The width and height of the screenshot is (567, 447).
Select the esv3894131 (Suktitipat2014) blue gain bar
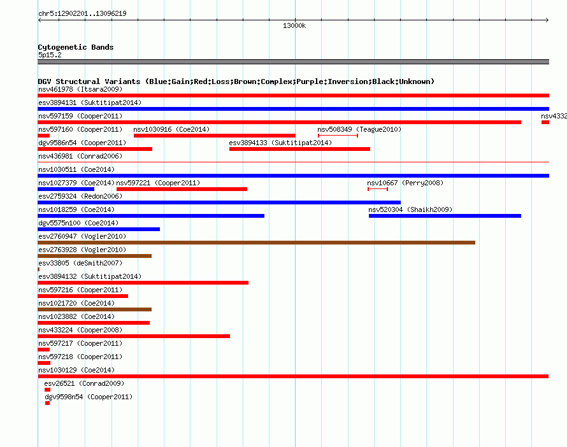click(x=293, y=109)
